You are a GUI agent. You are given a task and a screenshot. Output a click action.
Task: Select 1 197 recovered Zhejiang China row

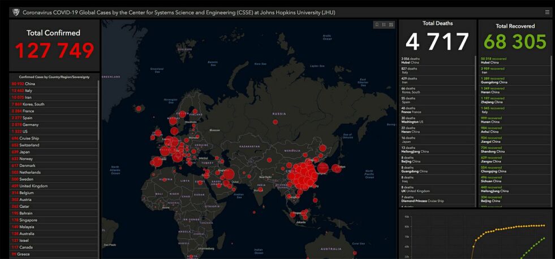tap(515, 100)
